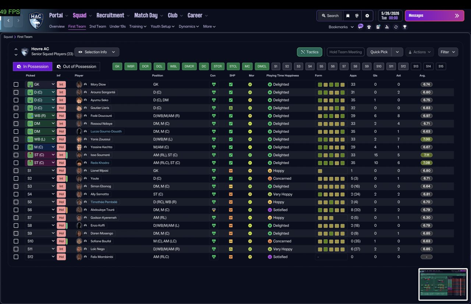Click Loïc Nego's sharpness icon
The width and height of the screenshot is (471, 304).
click(231, 249)
